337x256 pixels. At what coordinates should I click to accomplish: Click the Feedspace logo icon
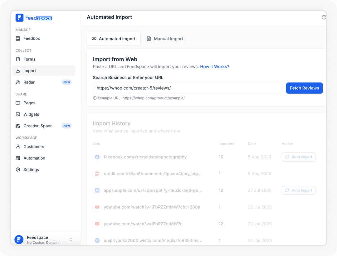point(19,18)
